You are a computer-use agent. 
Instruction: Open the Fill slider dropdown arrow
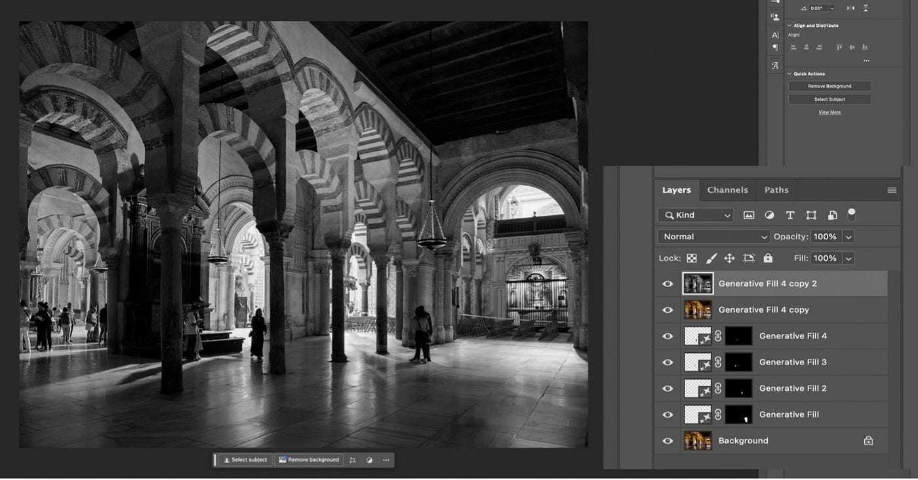[x=848, y=258]
